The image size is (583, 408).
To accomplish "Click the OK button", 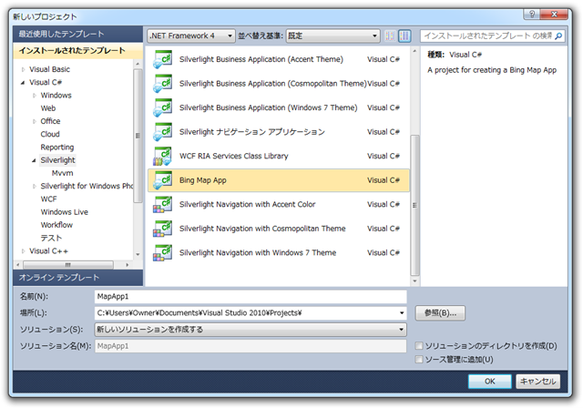I will tap(490, 382).
